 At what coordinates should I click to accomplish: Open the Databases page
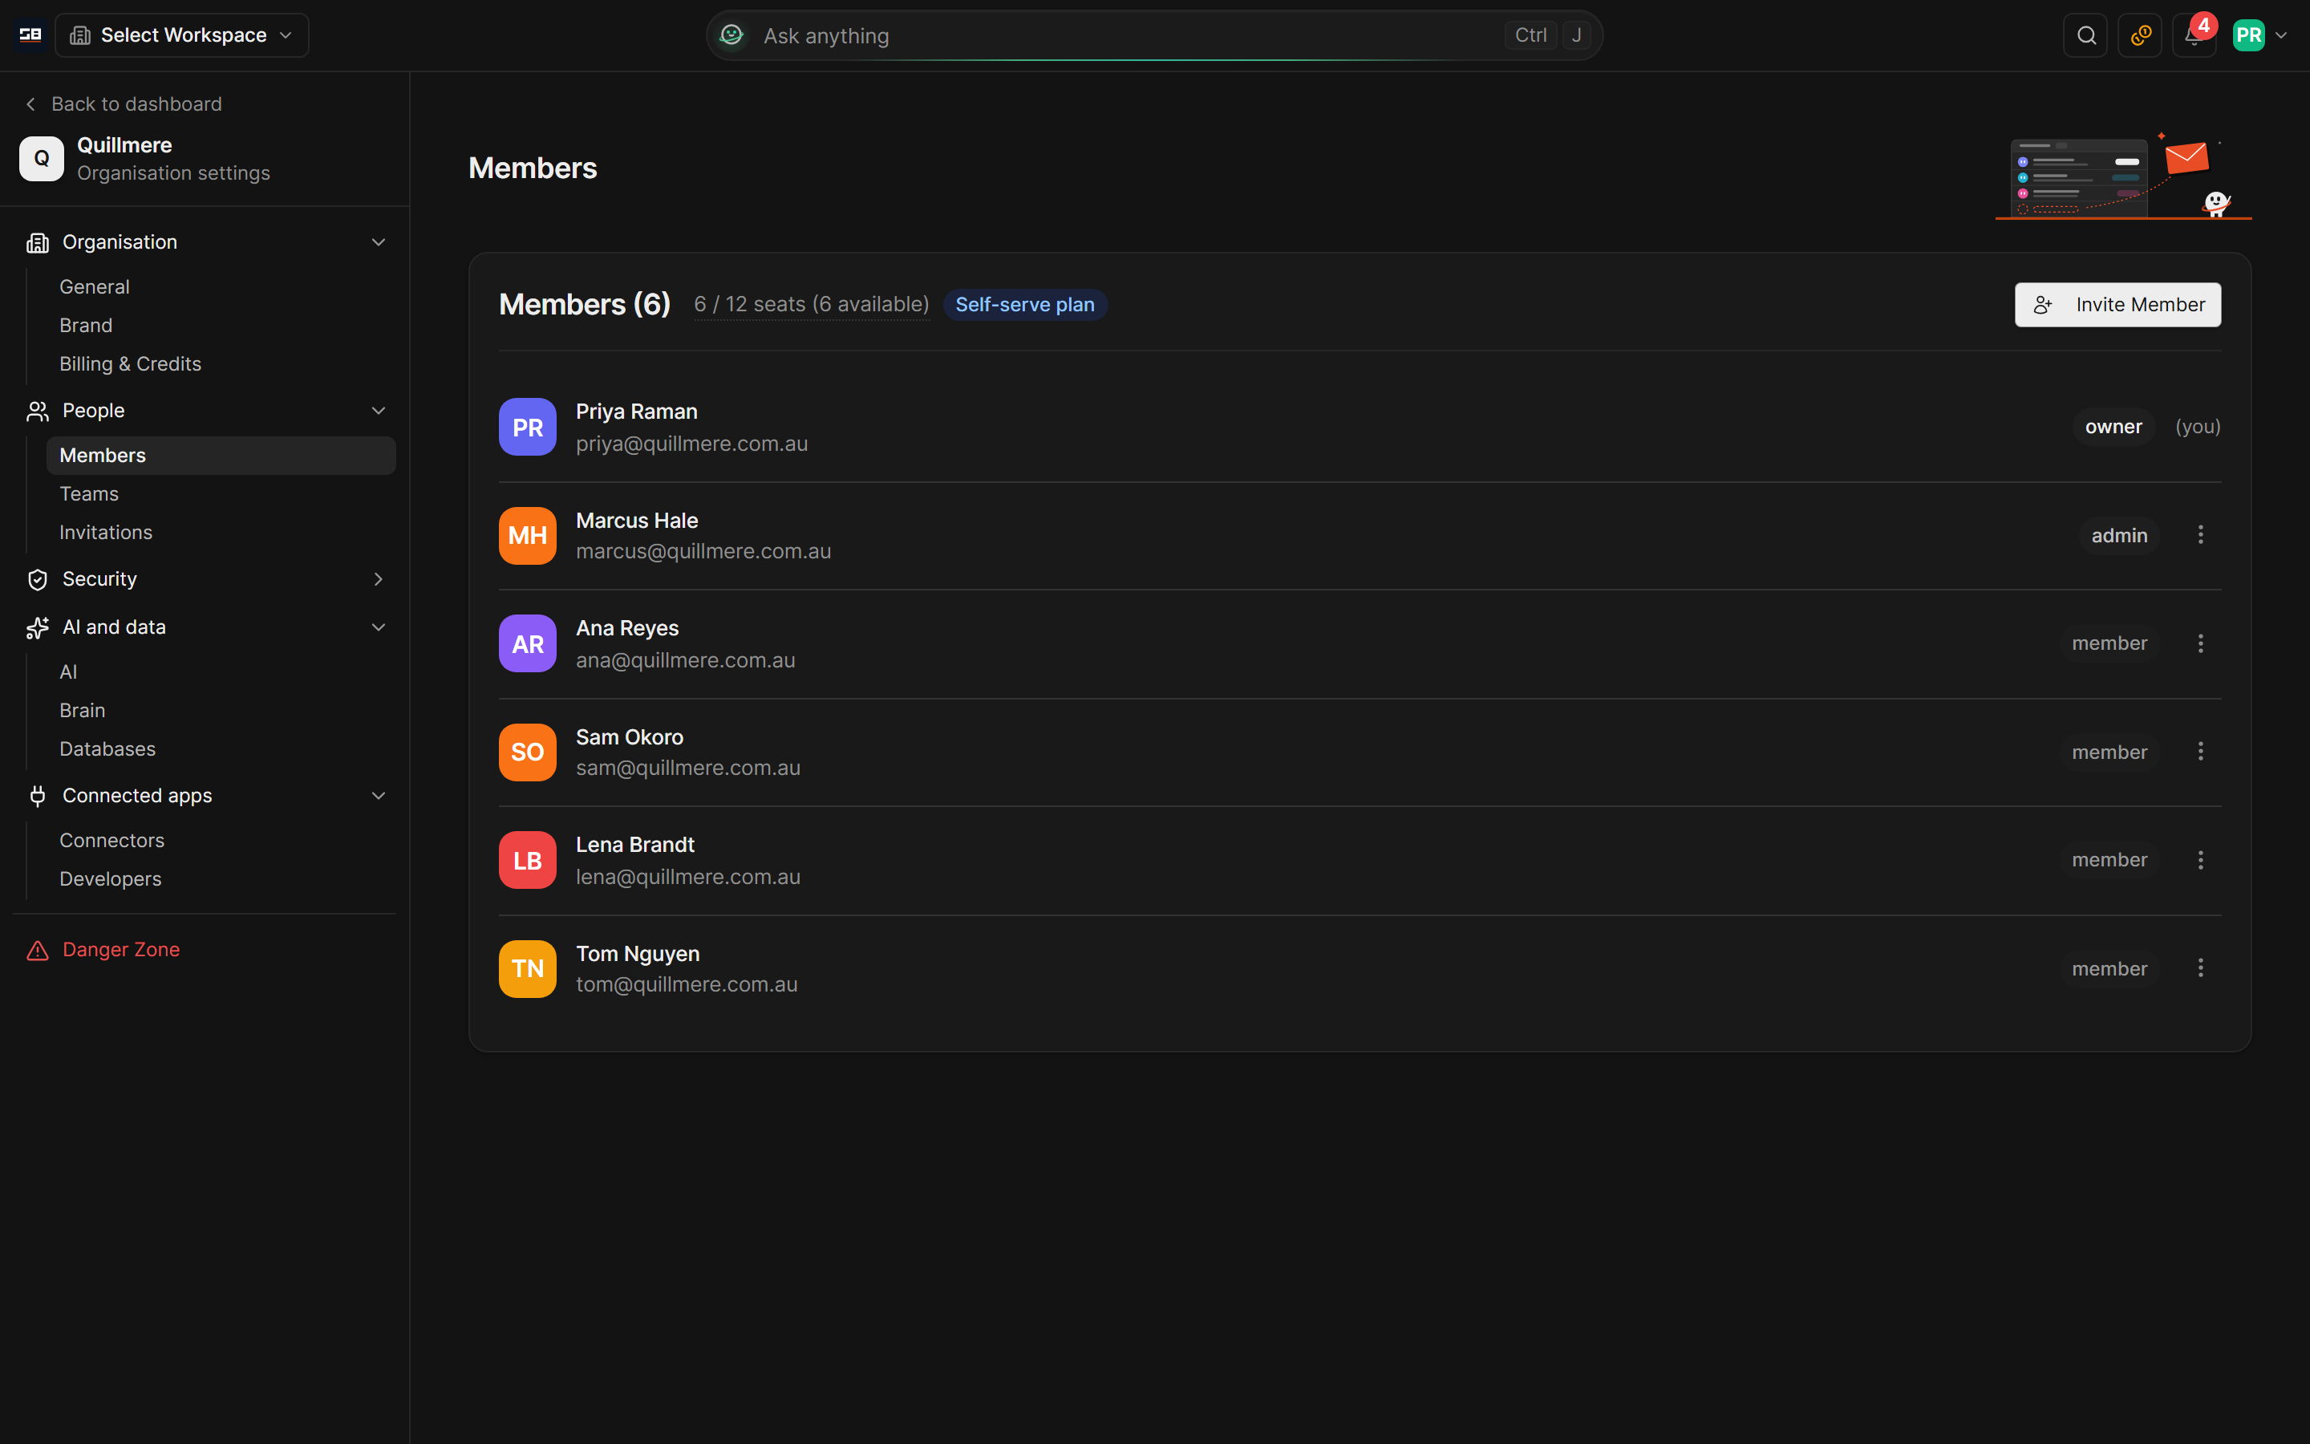pyautogui.click(x=221, y=750)
